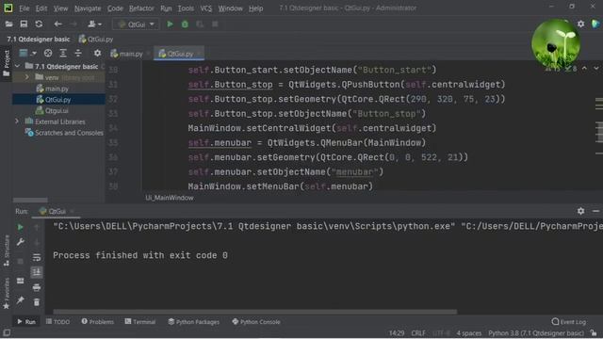Image resolution: width=603 pixels, height=339 pixels.
Task: Toggle soft-wrap in Run console
Action: (37, 257)
